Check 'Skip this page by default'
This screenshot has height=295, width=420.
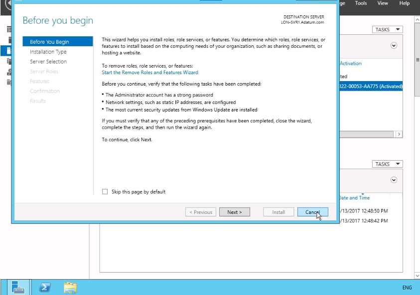105,192
